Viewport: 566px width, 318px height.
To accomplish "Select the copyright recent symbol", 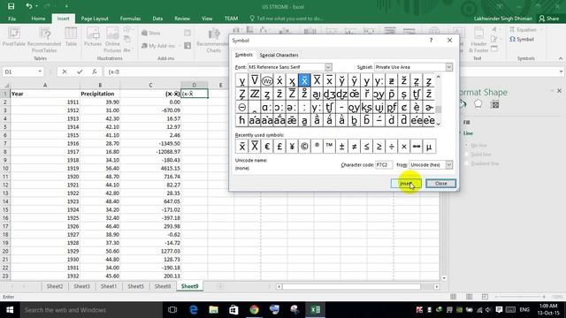I will [304, 147].
